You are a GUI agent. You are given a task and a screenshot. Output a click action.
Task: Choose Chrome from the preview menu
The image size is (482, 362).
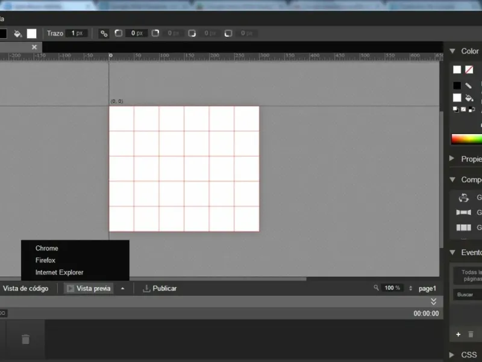pyautogui.click(x=47, y=248)
